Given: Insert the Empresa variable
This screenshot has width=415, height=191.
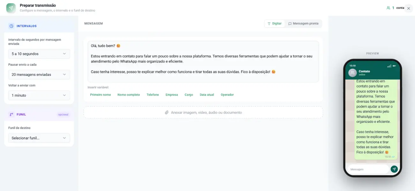Looking at the screenshot, I should 172,95.
